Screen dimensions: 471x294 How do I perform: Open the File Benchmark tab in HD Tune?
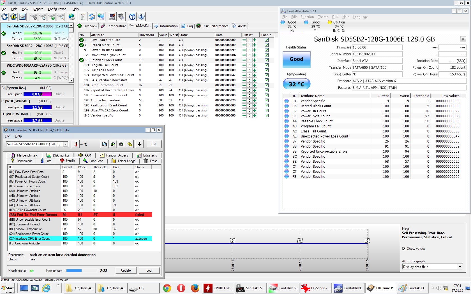24,155
